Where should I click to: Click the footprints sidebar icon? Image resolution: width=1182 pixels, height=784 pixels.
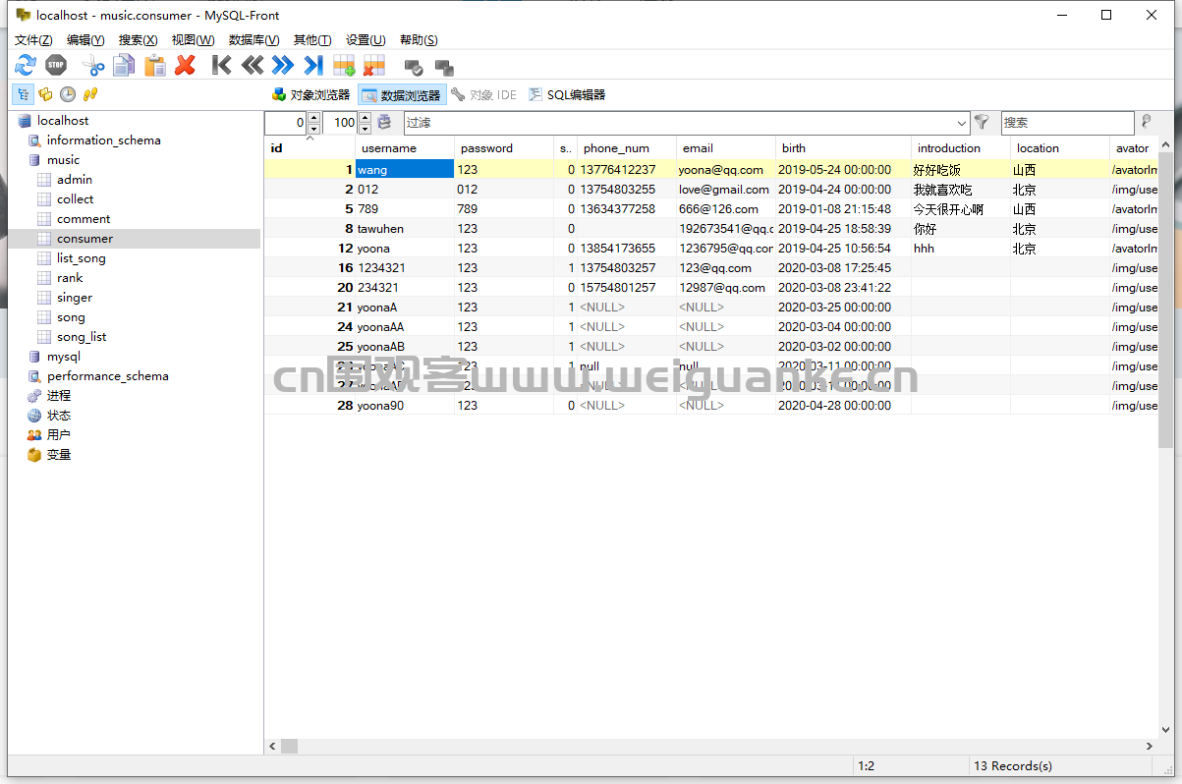(x=90, y=94)
